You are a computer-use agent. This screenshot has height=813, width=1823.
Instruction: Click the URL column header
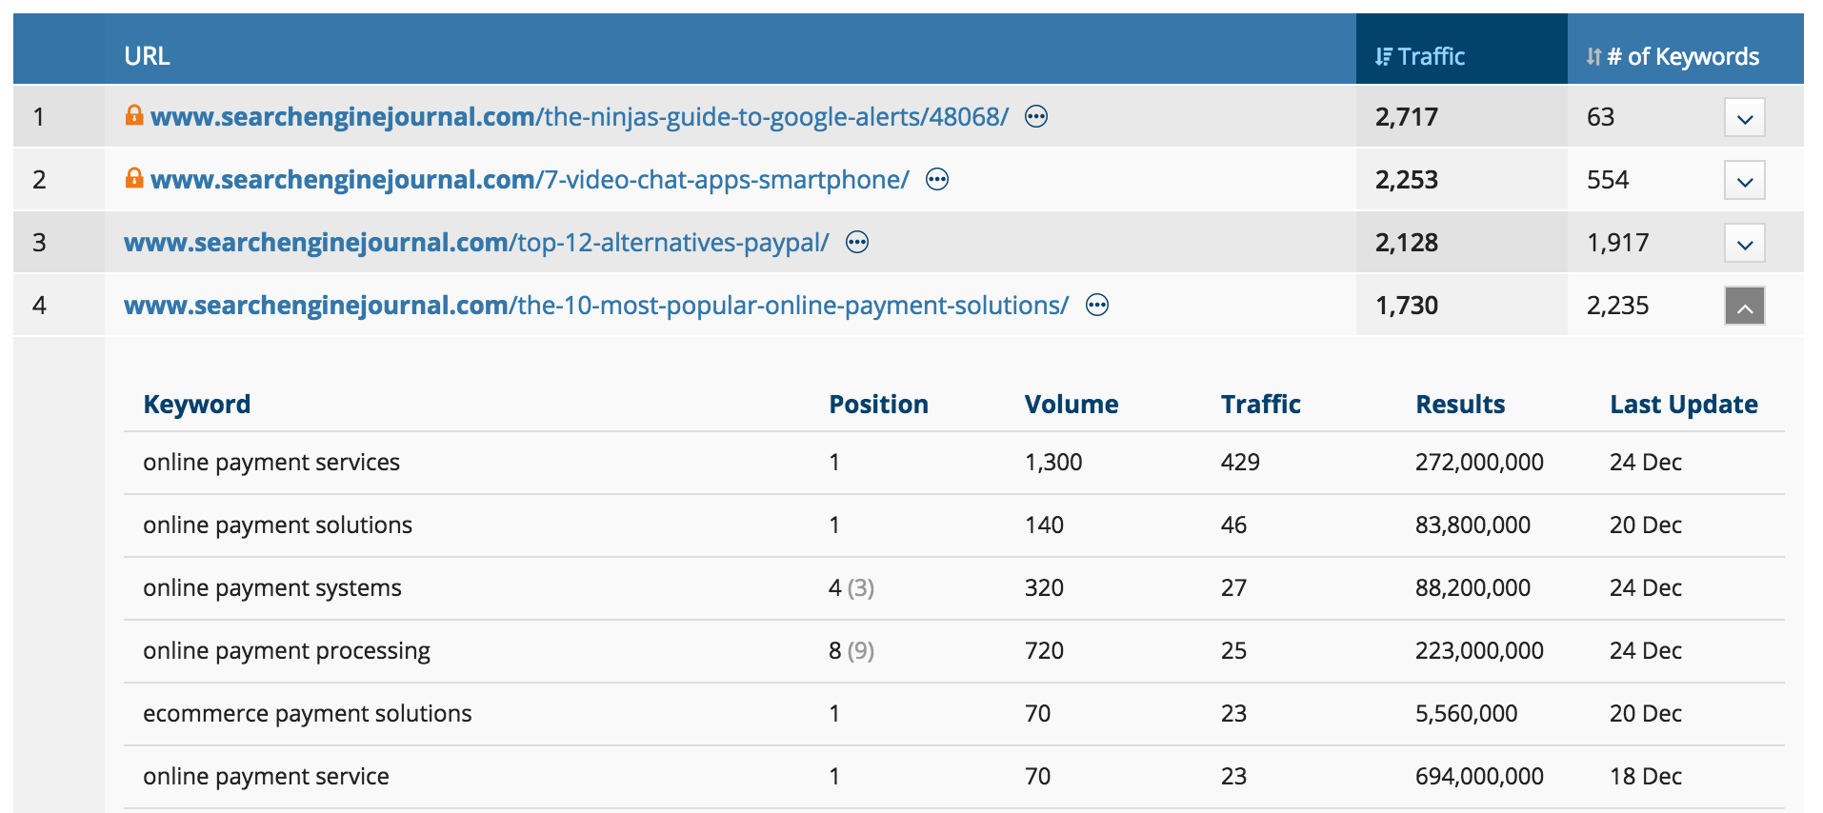click(147, 56)
